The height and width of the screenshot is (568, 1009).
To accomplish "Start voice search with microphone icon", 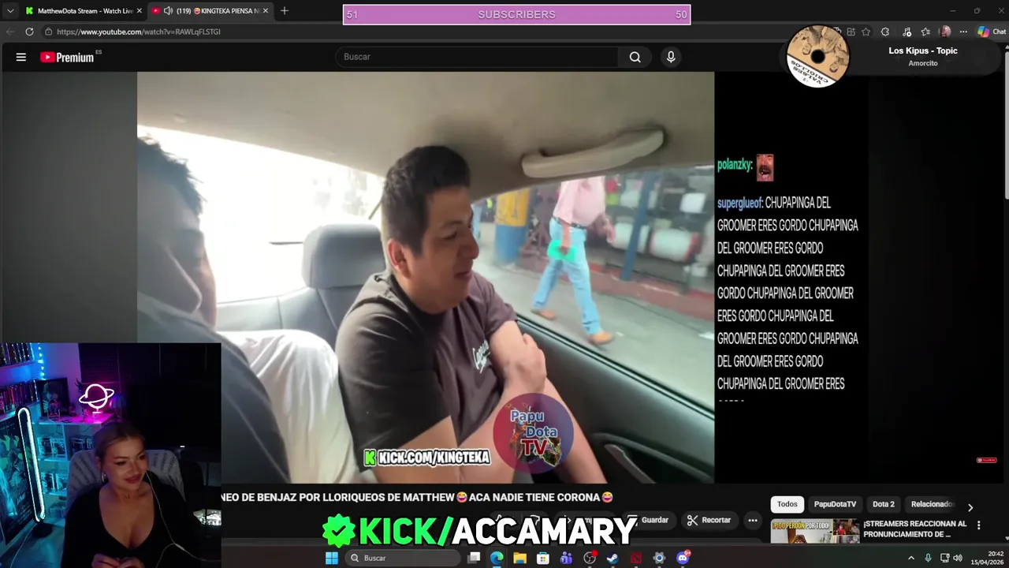I will click(671, 57).
